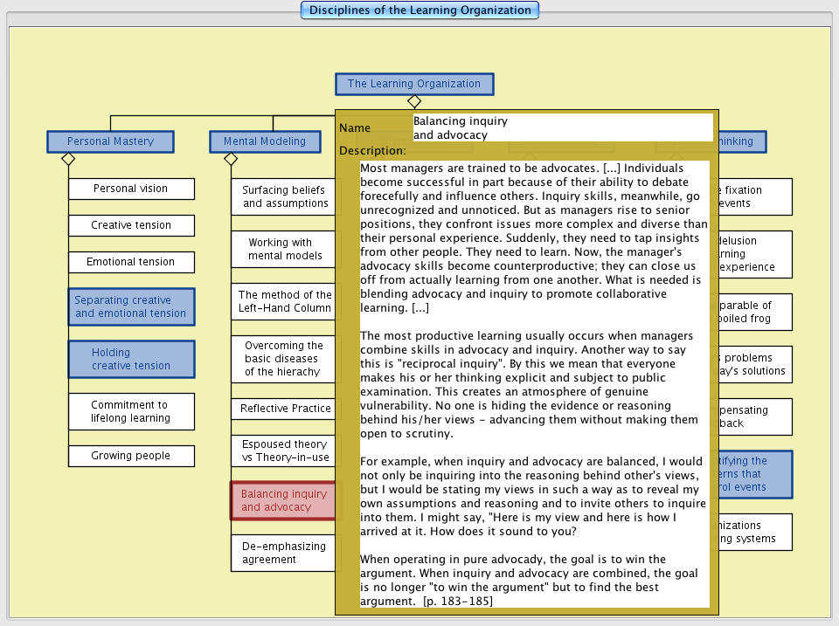Click into the Name field of the popup
Viewport: 839px width, 626px height.
(x=562, y=127)
